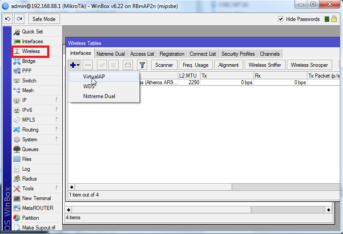Screen dimensions: 343x234
Task: Expand the IP submenu
Action: point(57,100)
